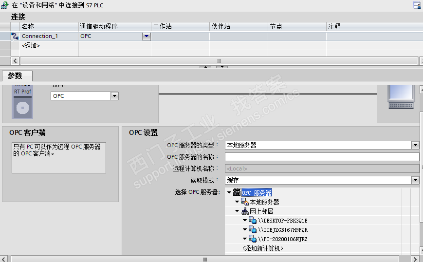This screenshot has width=423, height=262.
Task: Select \\ITEJZGB167H9PQR in the tree
Action: pyautogui.click(x=283, y=230)
